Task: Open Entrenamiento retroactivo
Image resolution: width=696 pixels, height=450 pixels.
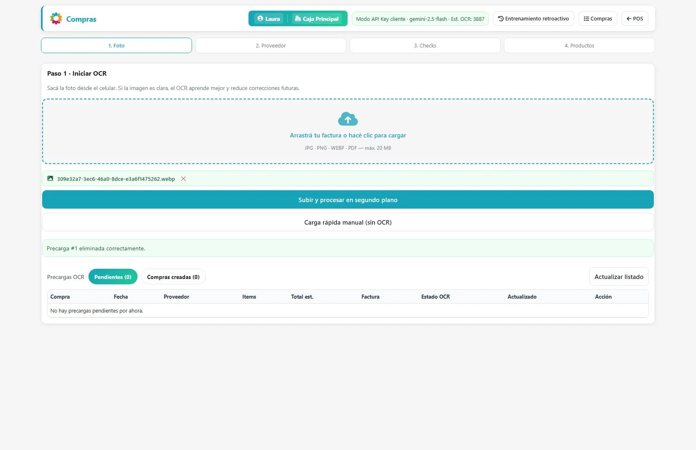Action: 533,18
